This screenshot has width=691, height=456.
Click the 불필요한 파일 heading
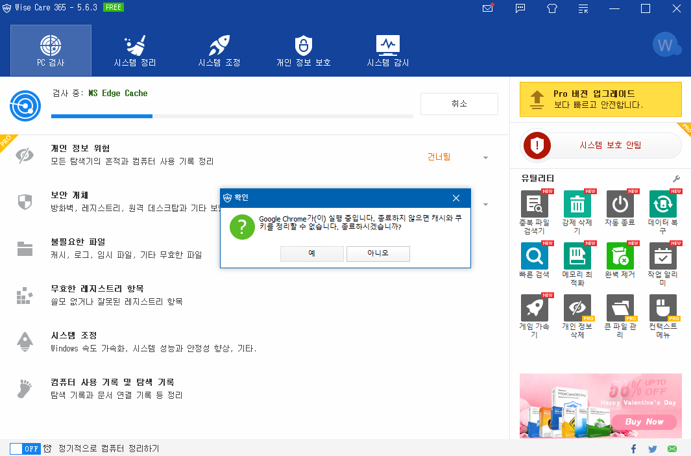tap(78, 242)
